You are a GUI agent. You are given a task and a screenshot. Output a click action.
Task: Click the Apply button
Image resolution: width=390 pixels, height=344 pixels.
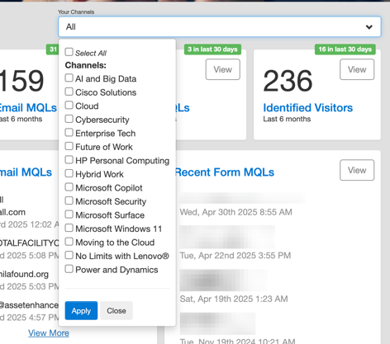pyautogui.click(x=81, y=311)
